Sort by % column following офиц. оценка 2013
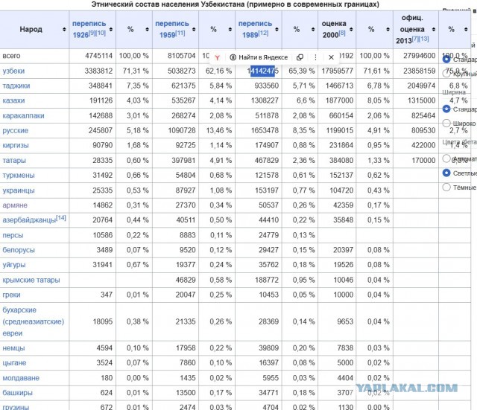 [x=466, y=30]
